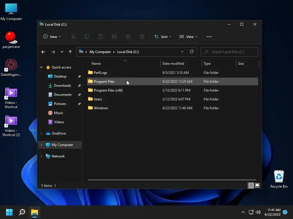This screenshot has height=219, width=293.
Task: Click the Rename icon in toolbar
Action: pos(114,37)
